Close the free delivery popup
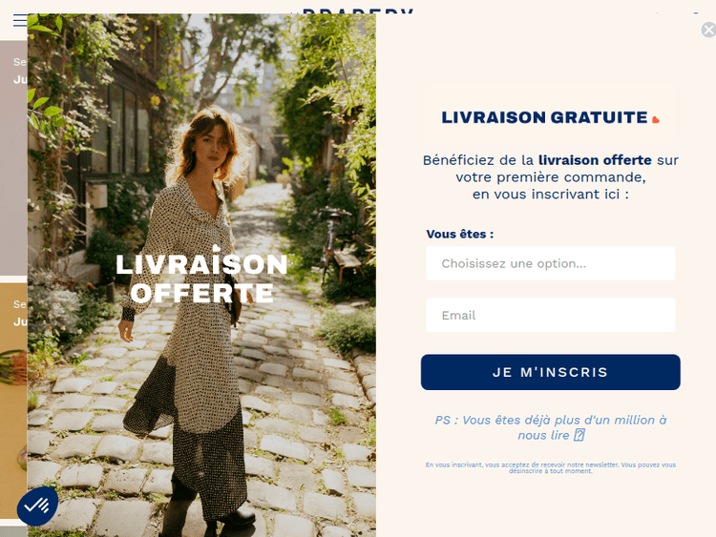Viewport: 716px width, 537px height. click(x=708, y=31)
